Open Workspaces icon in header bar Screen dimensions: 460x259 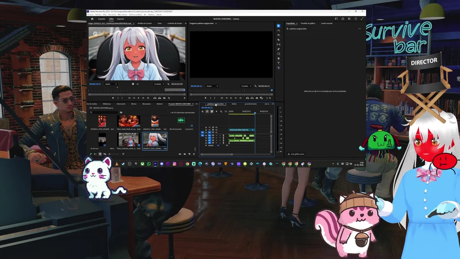336,19
